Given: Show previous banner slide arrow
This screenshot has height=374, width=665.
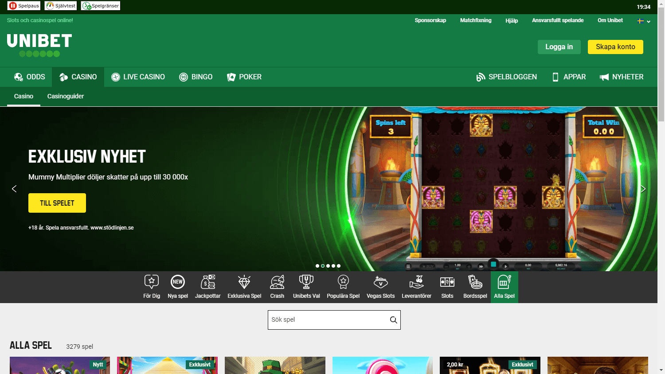Looking at the screenshot, I should point(14,189).
